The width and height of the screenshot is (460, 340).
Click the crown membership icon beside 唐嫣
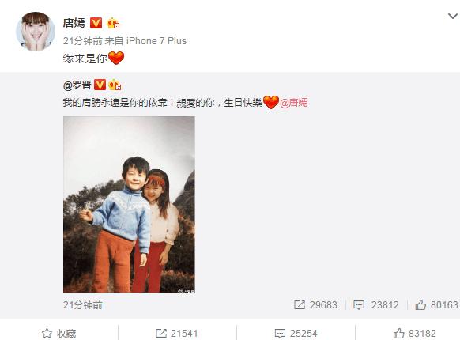[113, 23]
